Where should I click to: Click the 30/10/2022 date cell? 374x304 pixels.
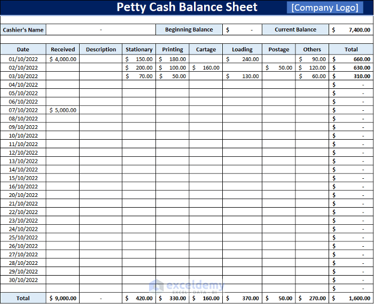pos(23,280)
